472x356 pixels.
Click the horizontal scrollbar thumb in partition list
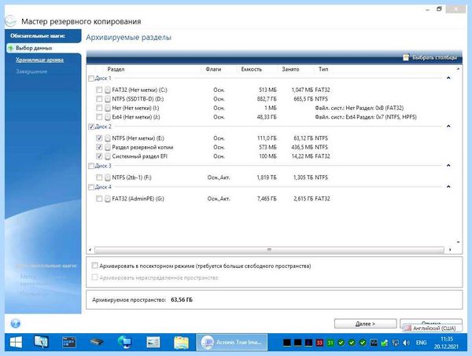tap(269, 250)
